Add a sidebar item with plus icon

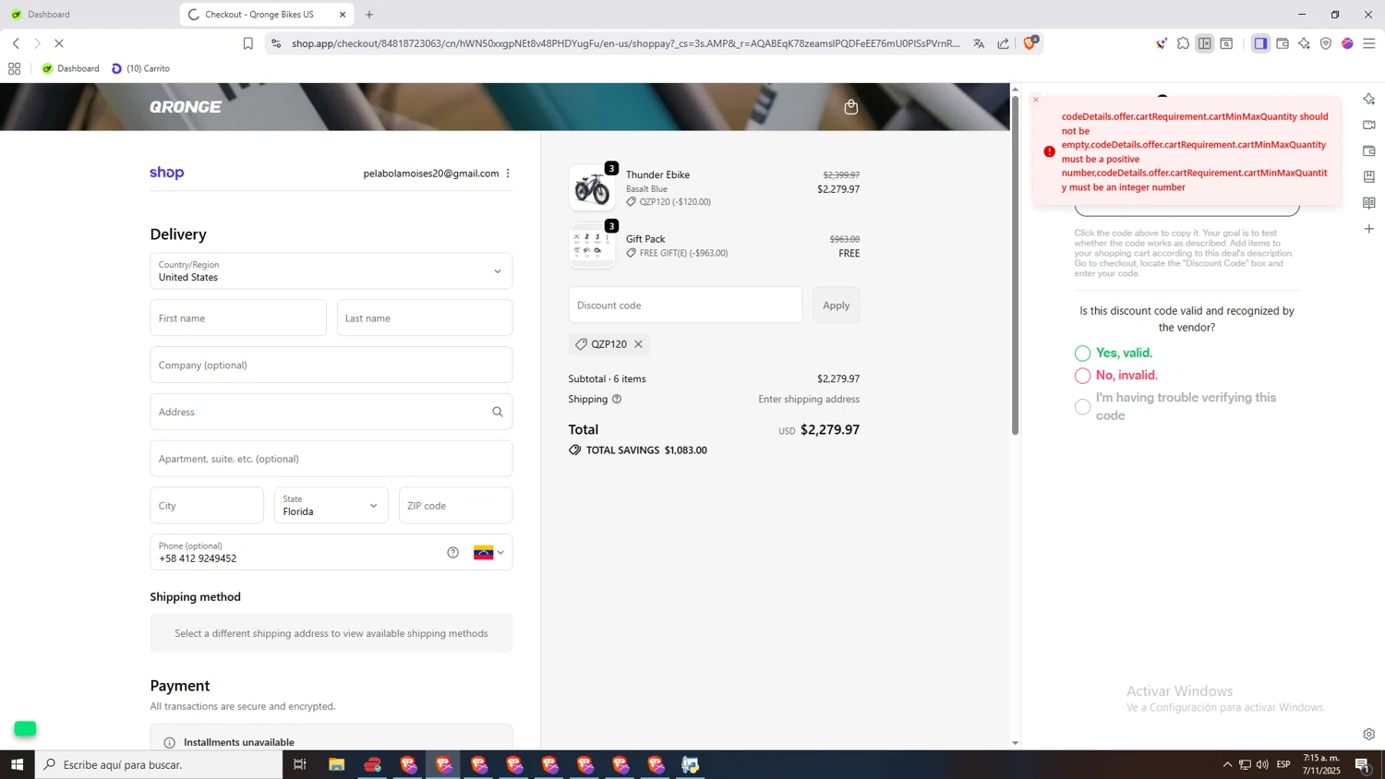[1369, 229]
